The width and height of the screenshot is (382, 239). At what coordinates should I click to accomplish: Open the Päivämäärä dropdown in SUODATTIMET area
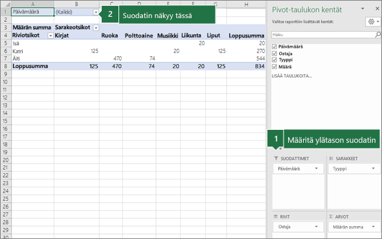click(x=316, y=169)
